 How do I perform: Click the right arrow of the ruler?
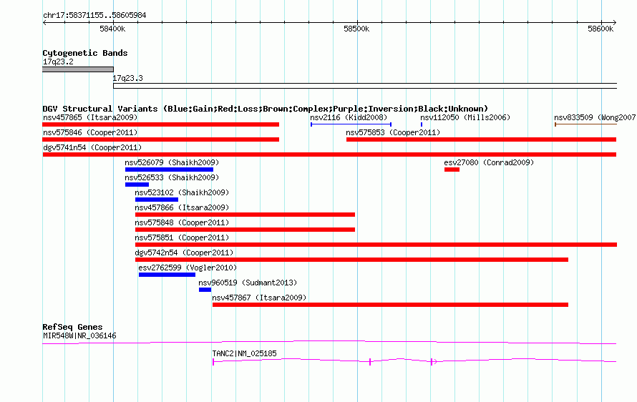point(615,23)
